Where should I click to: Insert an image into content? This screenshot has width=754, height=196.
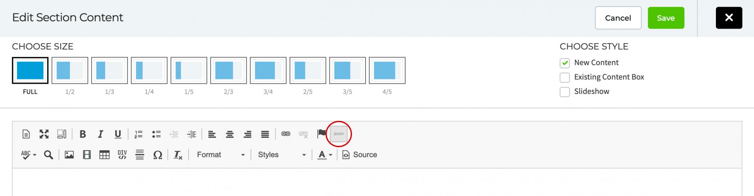point(69,155)
